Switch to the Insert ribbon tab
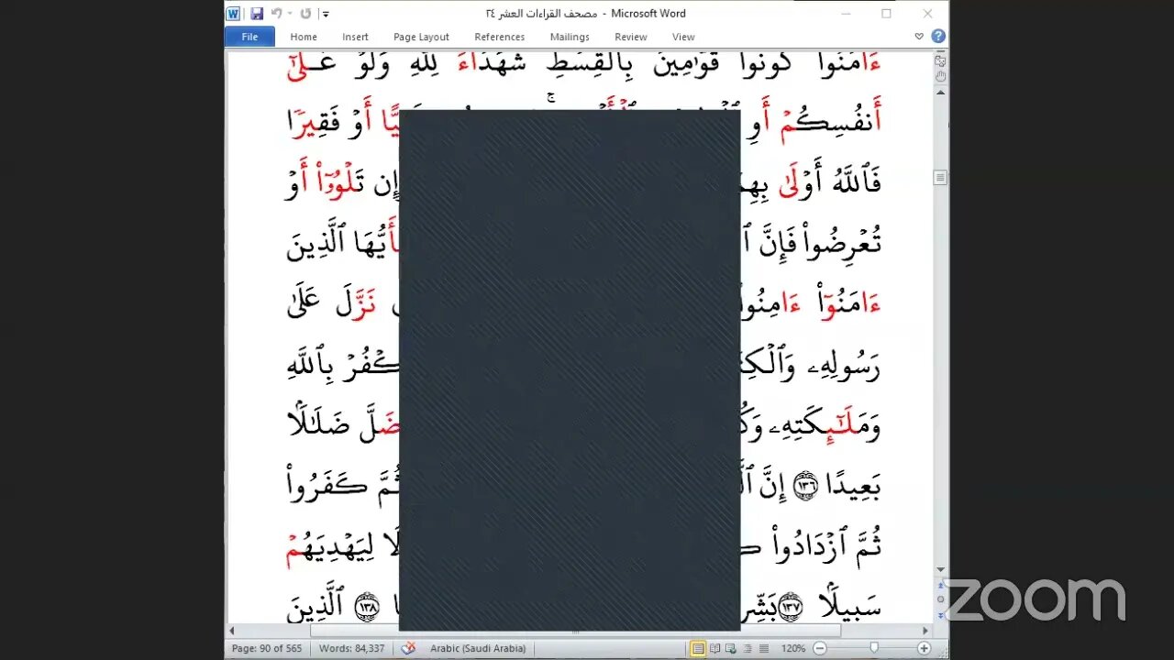 [355, 37]
